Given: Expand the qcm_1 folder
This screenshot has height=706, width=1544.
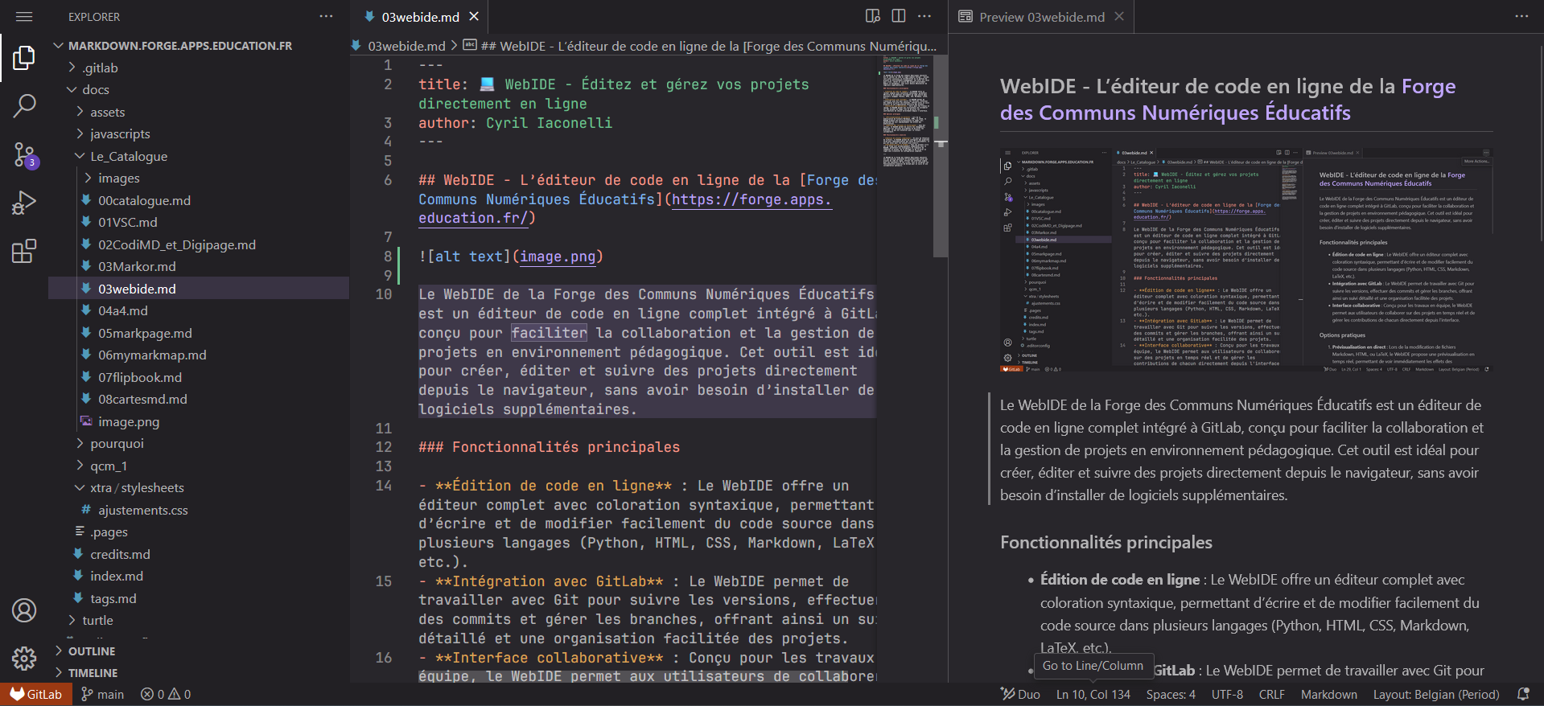Looking at the screenshot, I should click(x=109, y=466).
